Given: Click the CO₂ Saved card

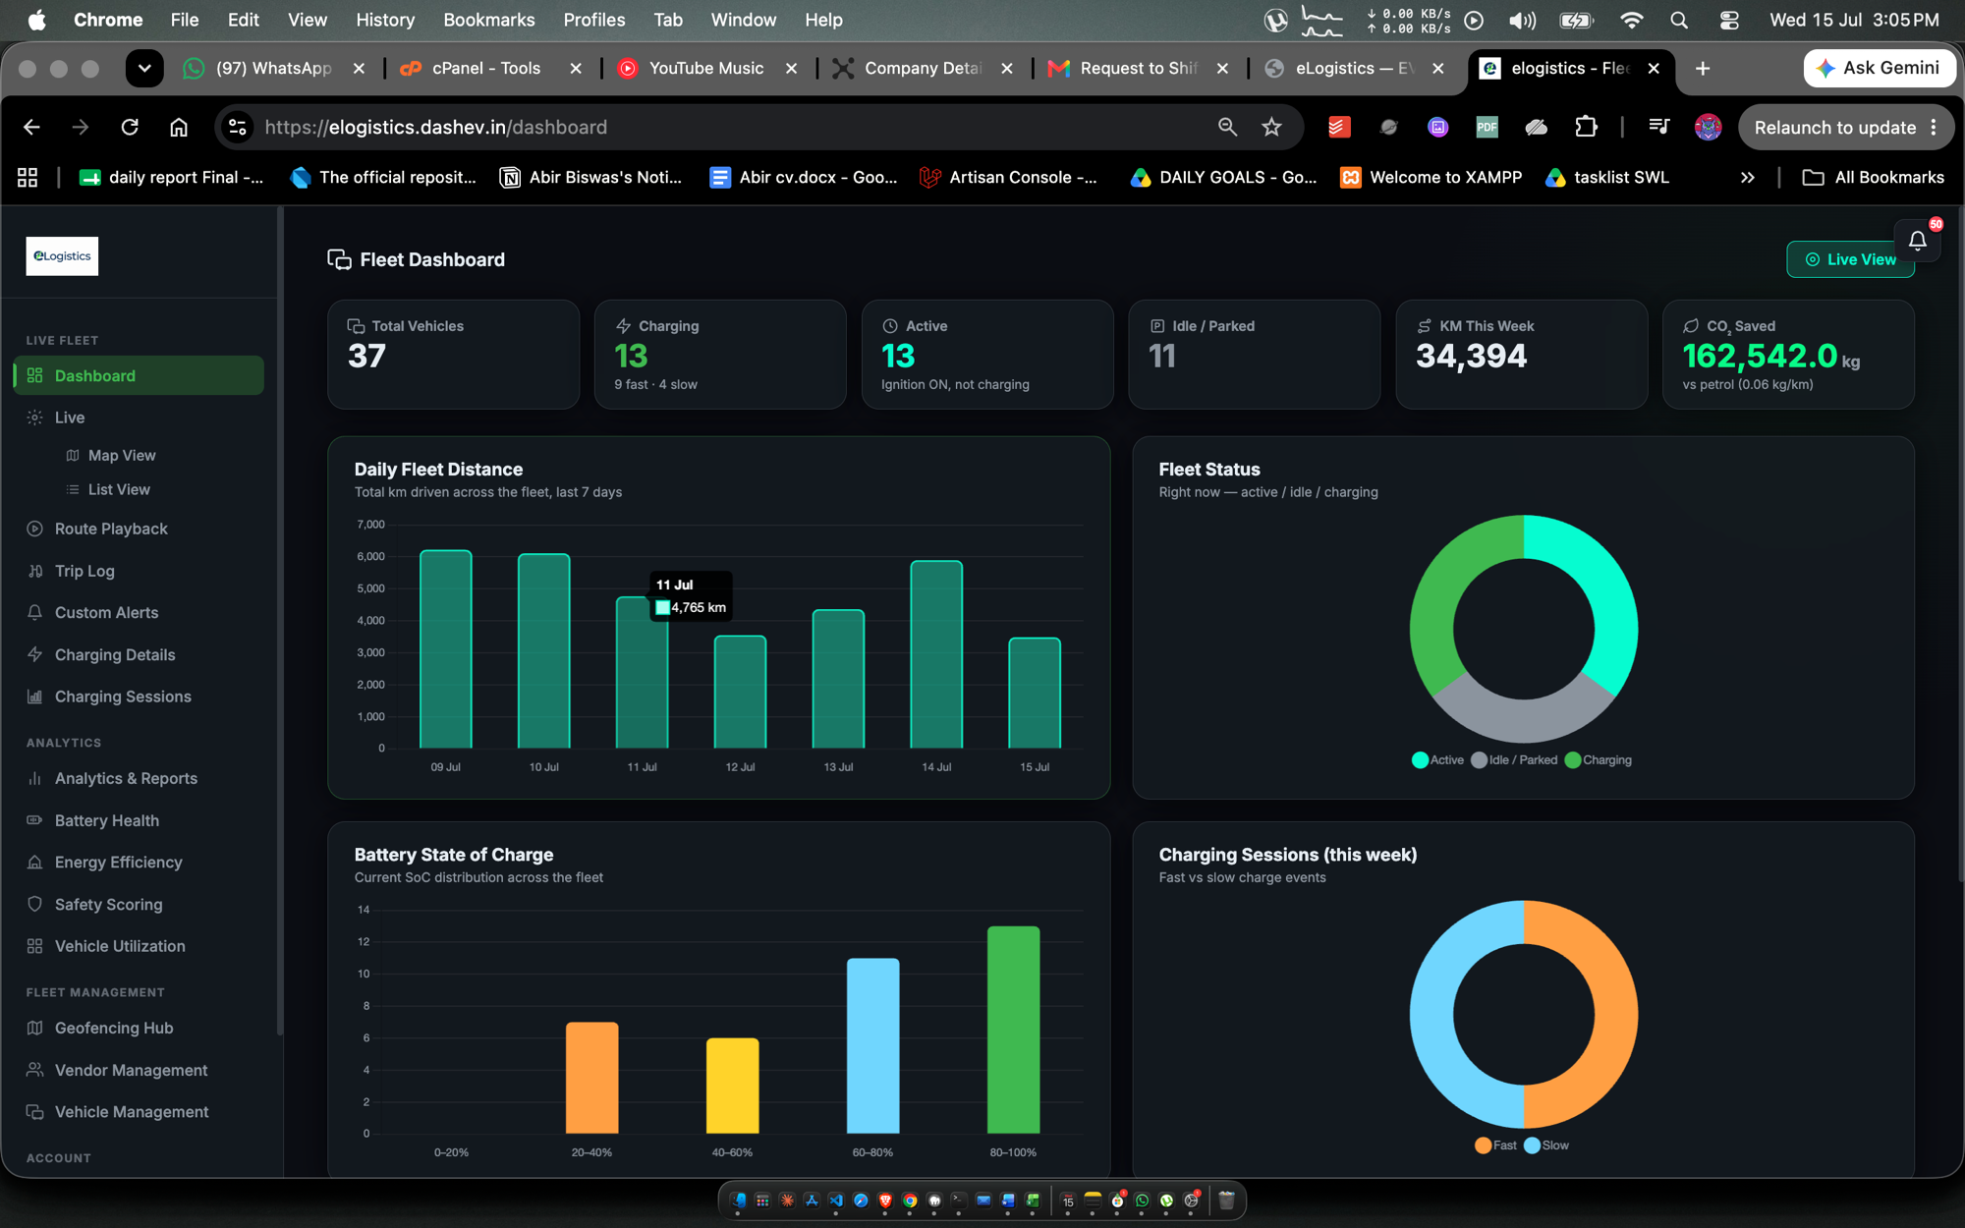Looking at the screenshot, I should 1788,355.
